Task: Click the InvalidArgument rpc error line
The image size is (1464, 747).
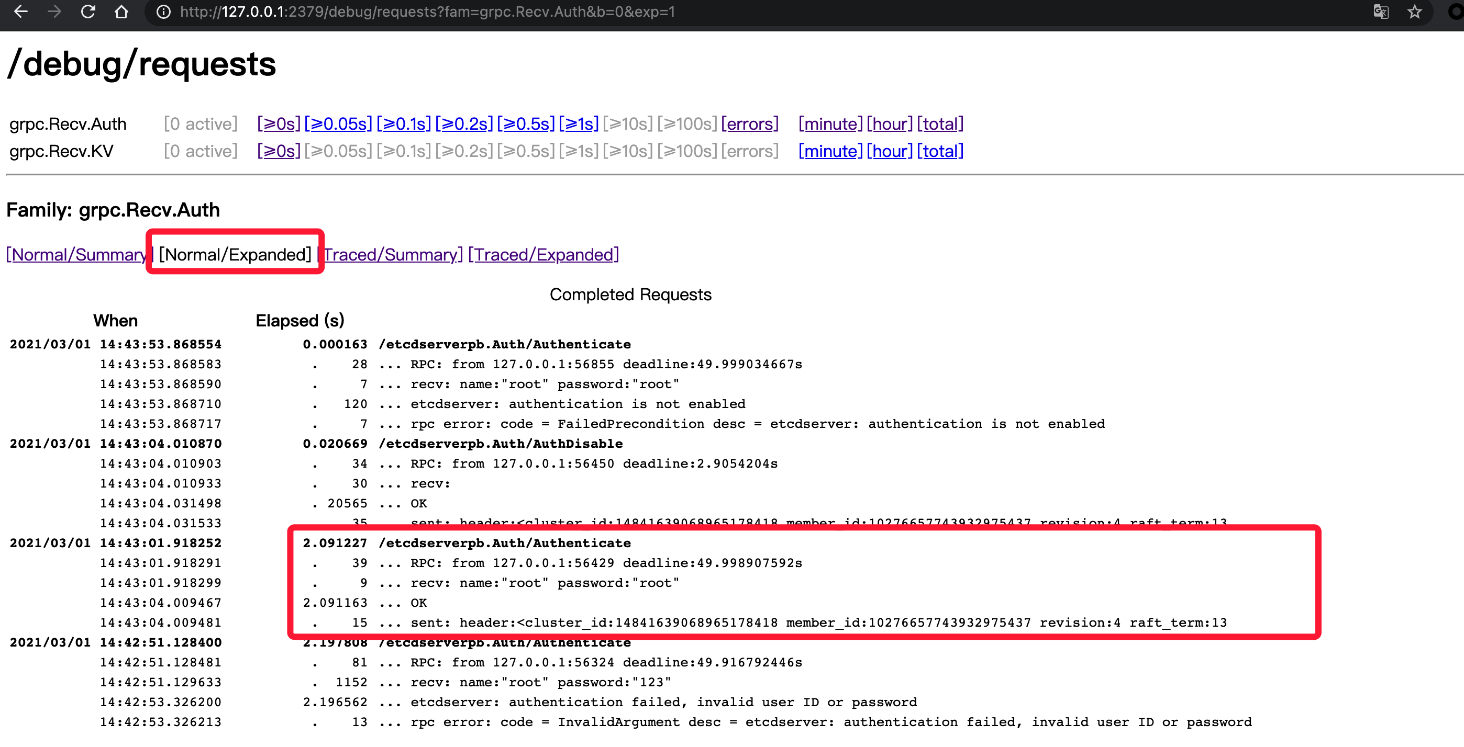Action: (831, 722)
